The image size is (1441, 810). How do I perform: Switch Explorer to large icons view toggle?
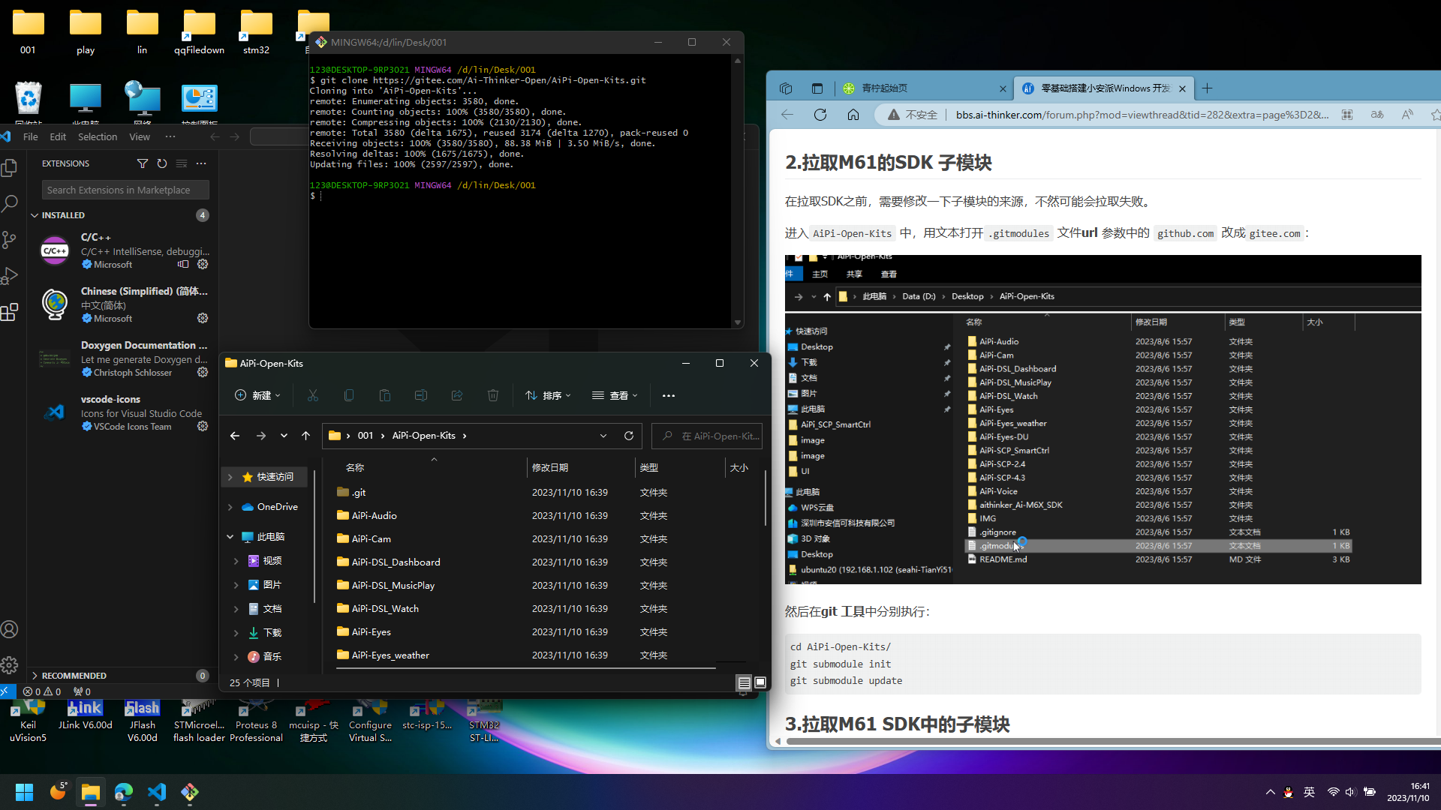[x=760, y=682]
